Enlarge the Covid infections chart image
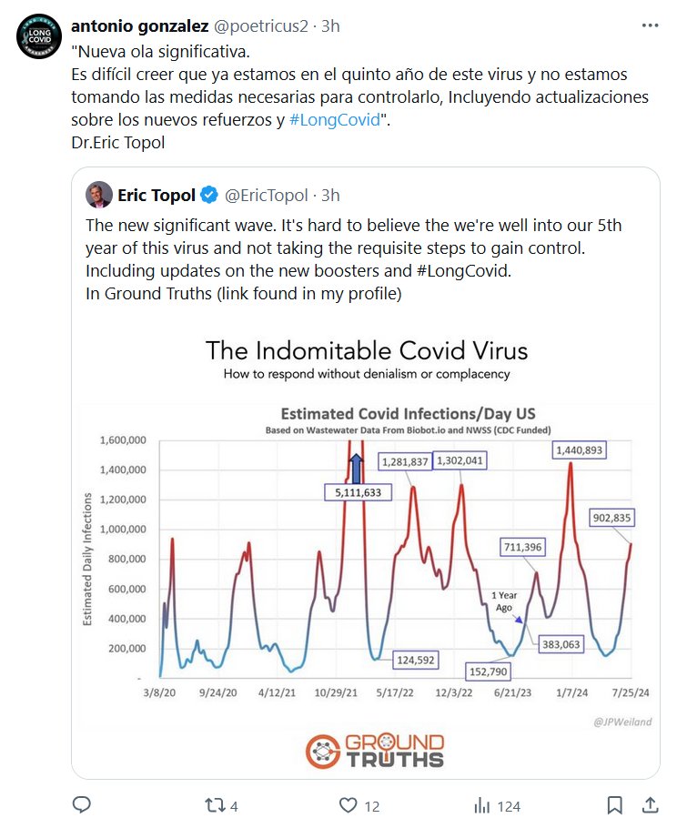Screen dimensions: 677x828 pyautogui.click(x=366, y=546)
